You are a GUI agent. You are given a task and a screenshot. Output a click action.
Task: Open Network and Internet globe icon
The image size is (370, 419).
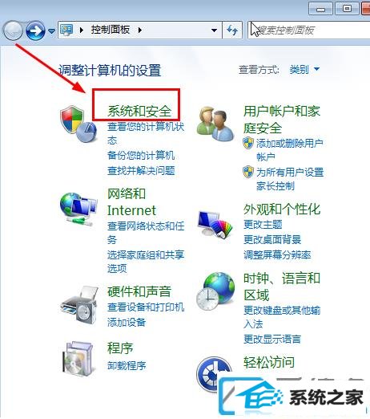(78, 209)
